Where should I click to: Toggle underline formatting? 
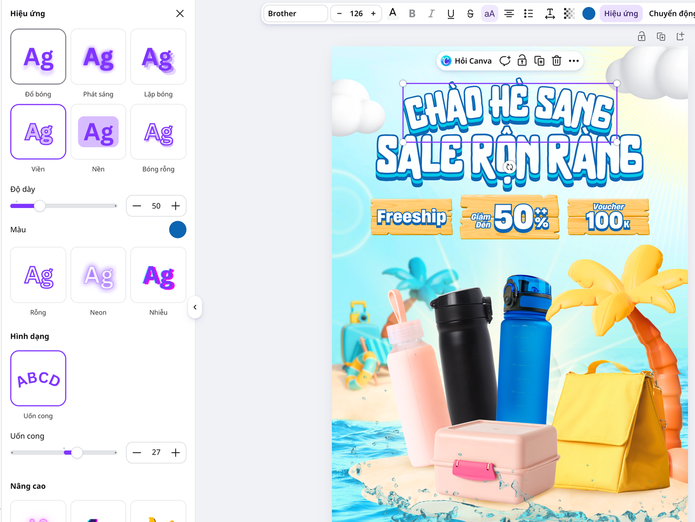tap(451, 13)
